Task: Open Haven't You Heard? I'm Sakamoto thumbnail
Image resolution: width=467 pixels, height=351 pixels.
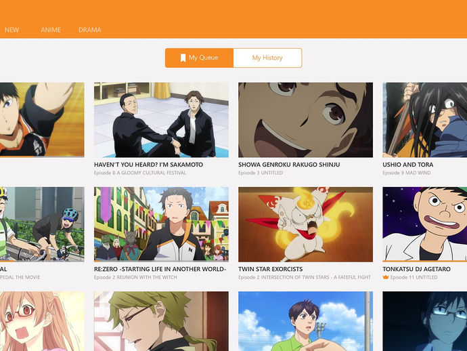Action: coord(162,120)
